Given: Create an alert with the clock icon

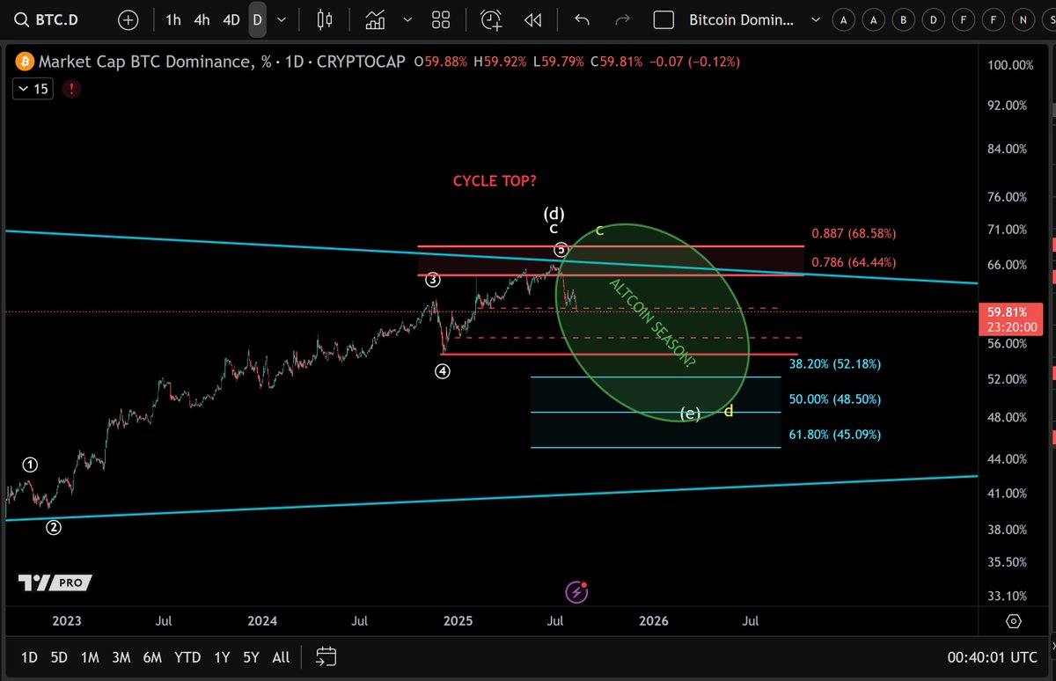Looking at the screenshot, I should [x=491, y=19].
